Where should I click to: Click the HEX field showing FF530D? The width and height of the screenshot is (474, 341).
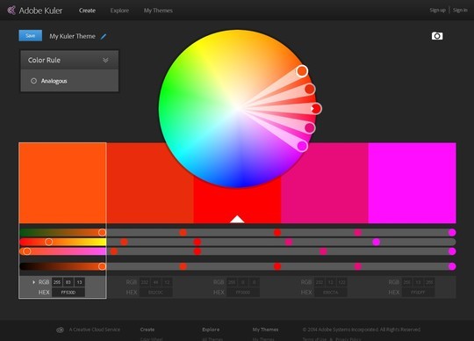pos(68,293)
